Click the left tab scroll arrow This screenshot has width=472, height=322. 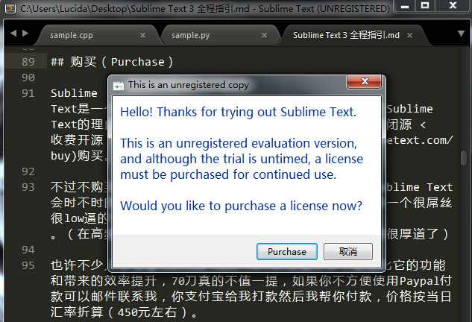[x=13, y=33]
